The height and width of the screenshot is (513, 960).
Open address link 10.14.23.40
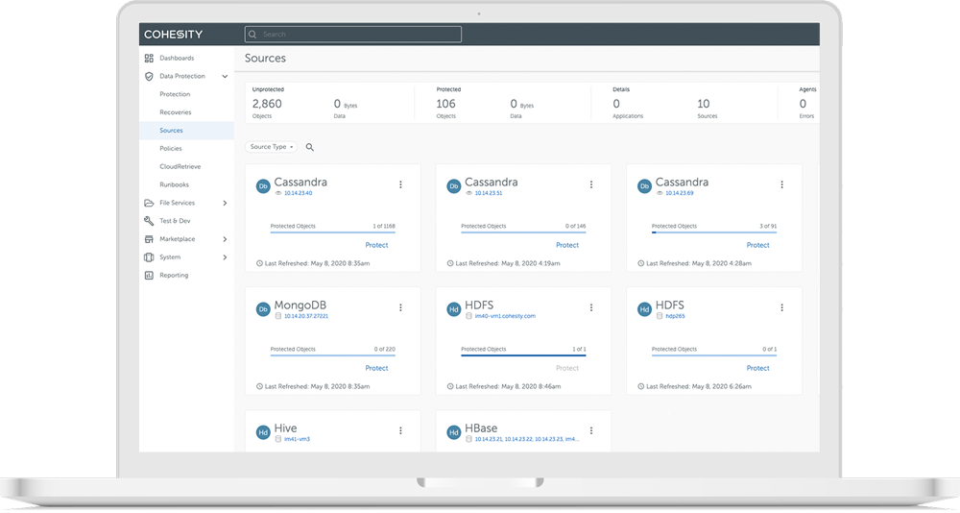tap(299, 193)
